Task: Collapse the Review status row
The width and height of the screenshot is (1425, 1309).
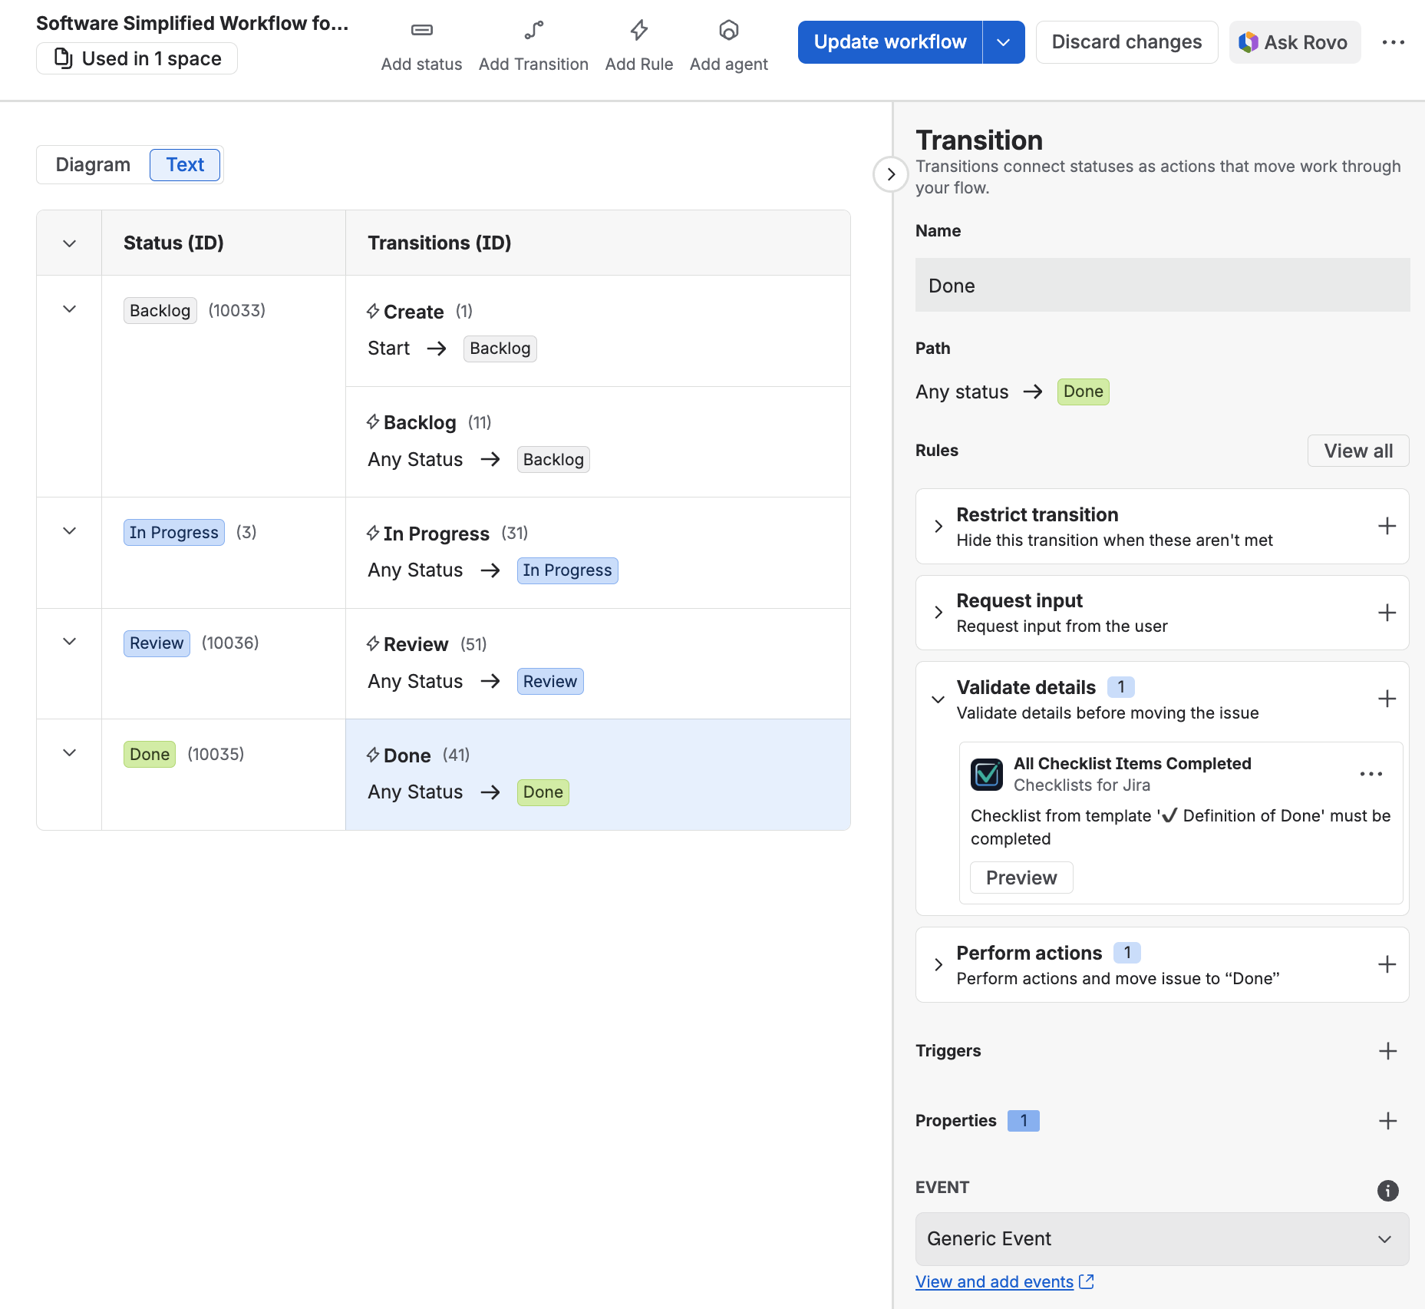Action: point(69,641)
